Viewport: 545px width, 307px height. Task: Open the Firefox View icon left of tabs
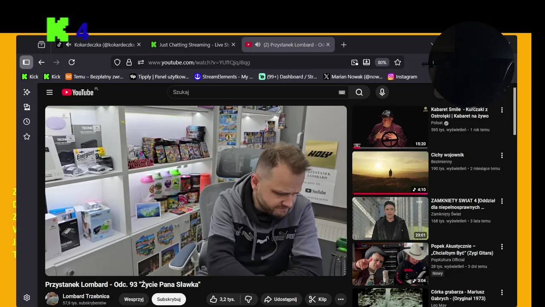click(x=41, y=45)
